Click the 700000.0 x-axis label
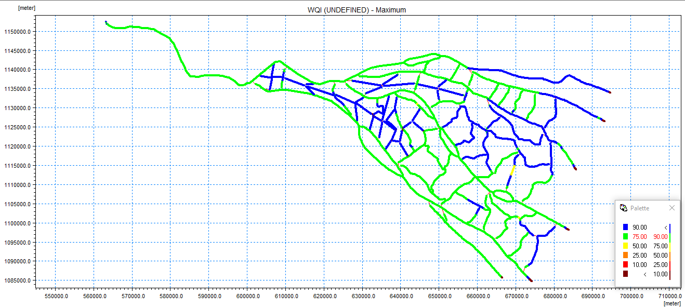 [630, 296]
